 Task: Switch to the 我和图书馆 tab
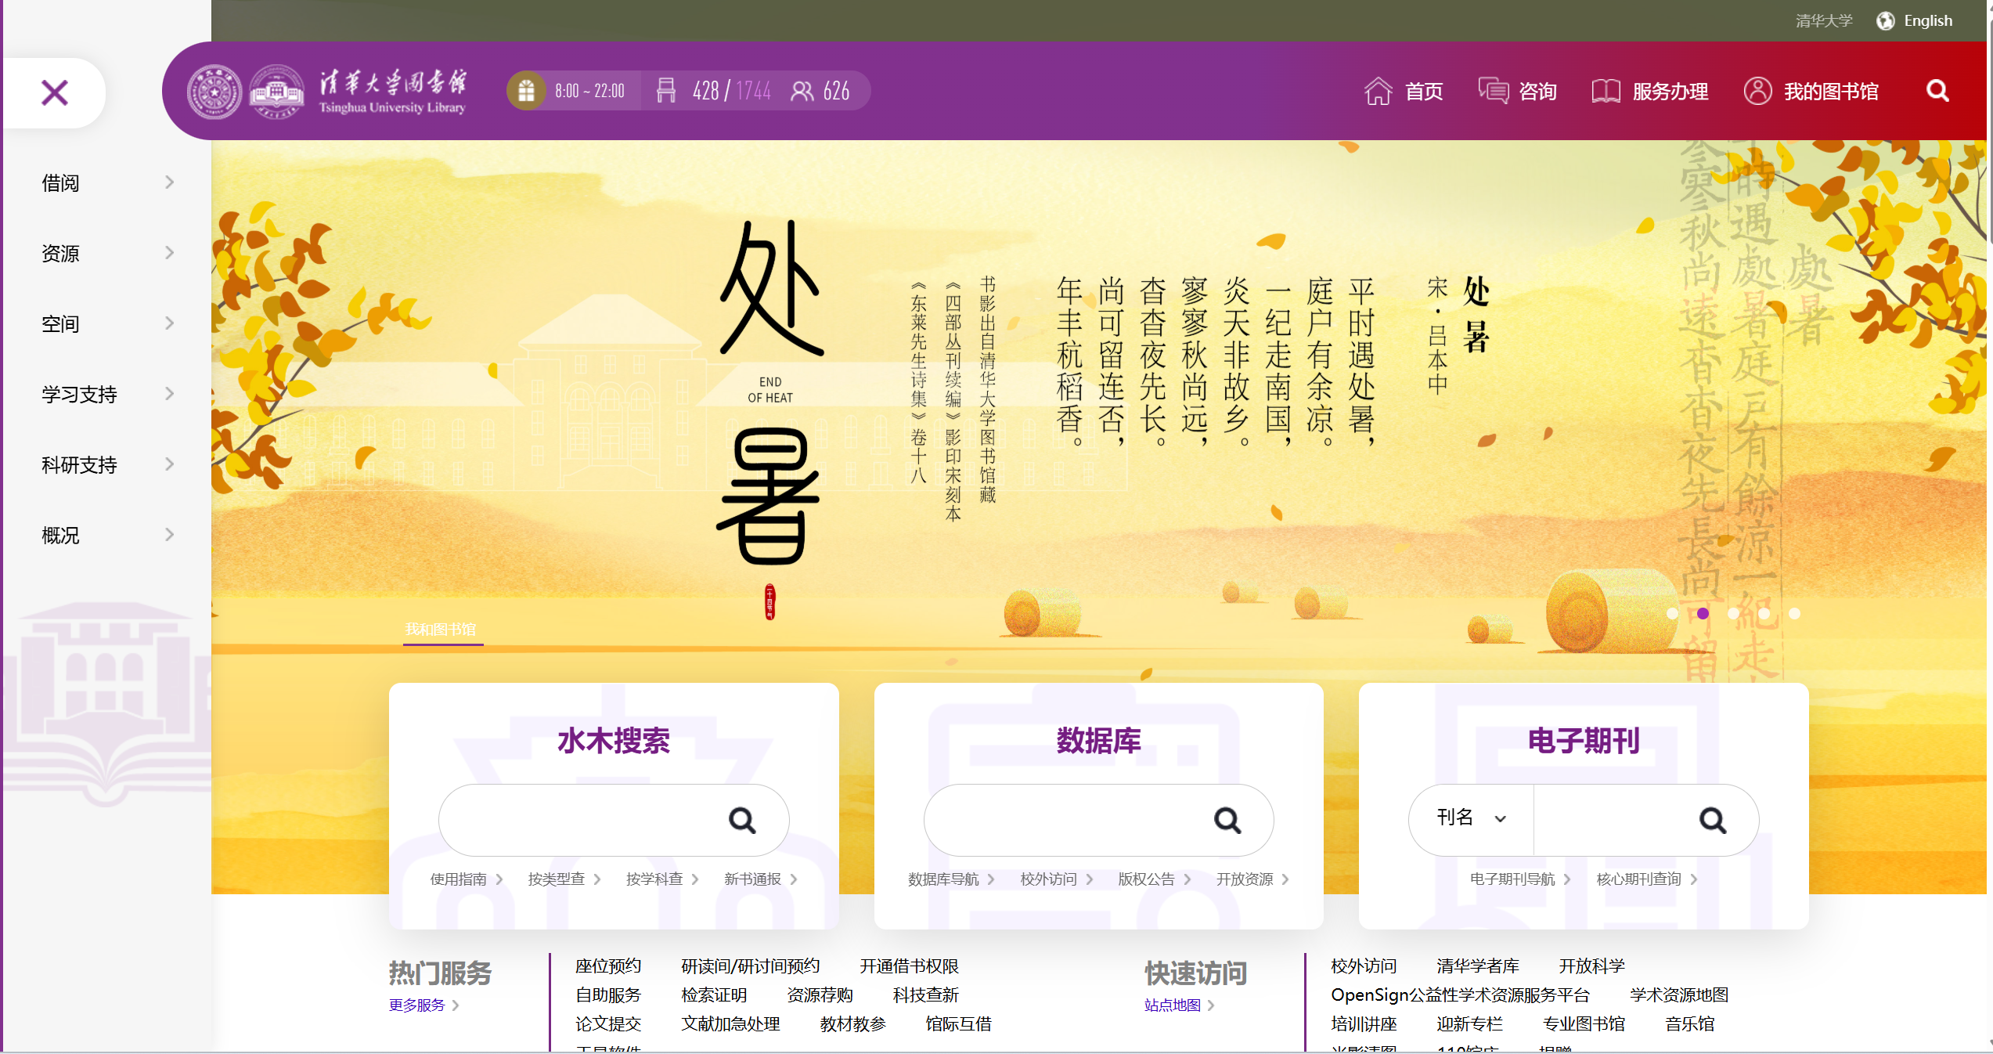442,630
